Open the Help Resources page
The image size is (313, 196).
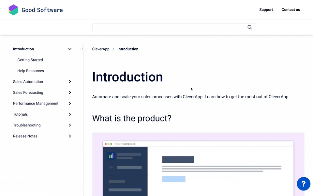31,71
